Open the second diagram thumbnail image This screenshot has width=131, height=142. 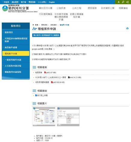[x=68, y=117]
